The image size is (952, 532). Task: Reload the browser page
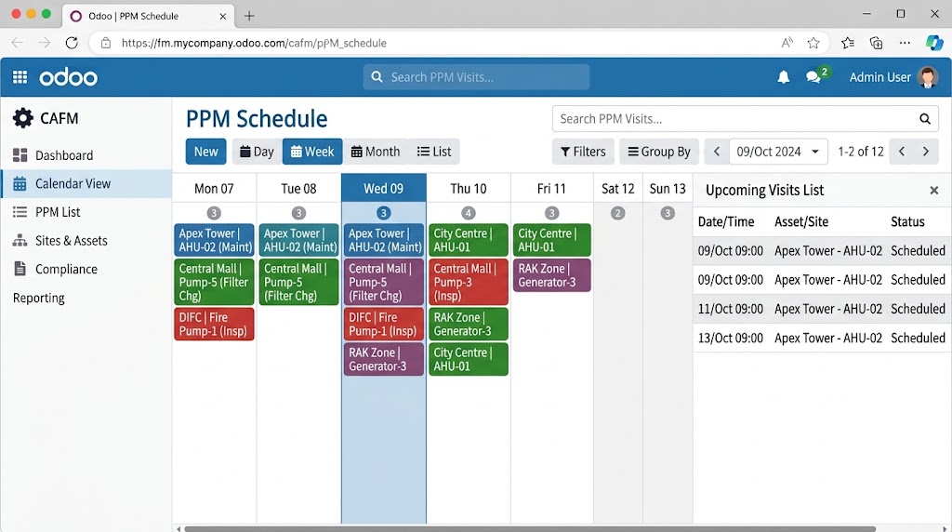[72, 43]
